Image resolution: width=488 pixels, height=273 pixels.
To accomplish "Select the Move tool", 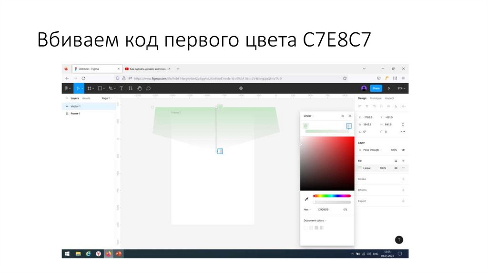I will tap(78, 88).
